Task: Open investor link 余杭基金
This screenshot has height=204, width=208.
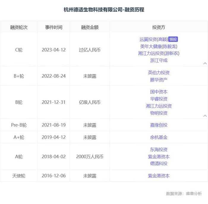Action: click(x=159, y=137)
